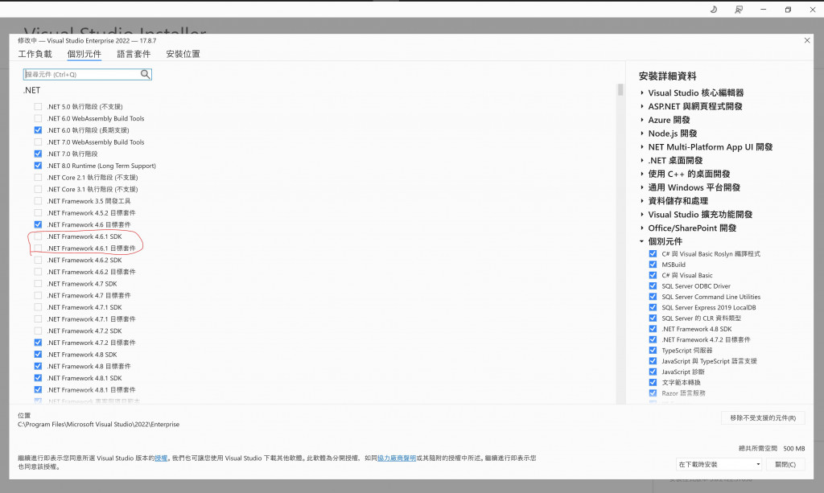This screenshot has width=824, height=493.
Task: Check .NET Framework 4.6.1 SDK
Action: [x=38, y=236]
